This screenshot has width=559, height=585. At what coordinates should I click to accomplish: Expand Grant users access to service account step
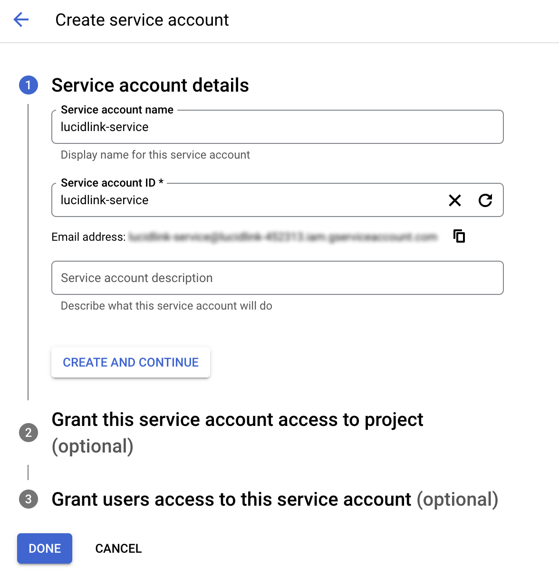click(275, 500)
